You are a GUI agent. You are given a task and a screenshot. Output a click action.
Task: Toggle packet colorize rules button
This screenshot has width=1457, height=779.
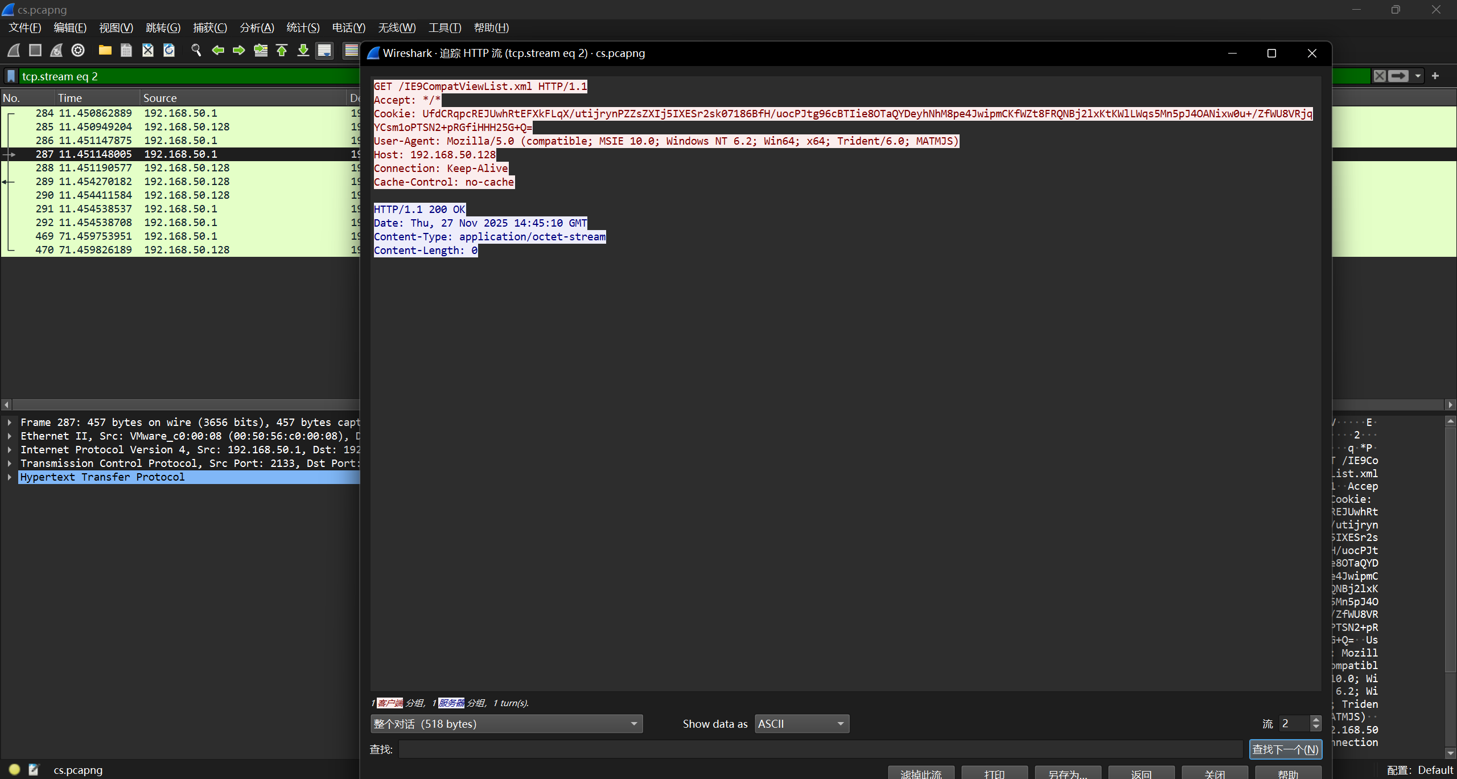click(x=352, y=51)
